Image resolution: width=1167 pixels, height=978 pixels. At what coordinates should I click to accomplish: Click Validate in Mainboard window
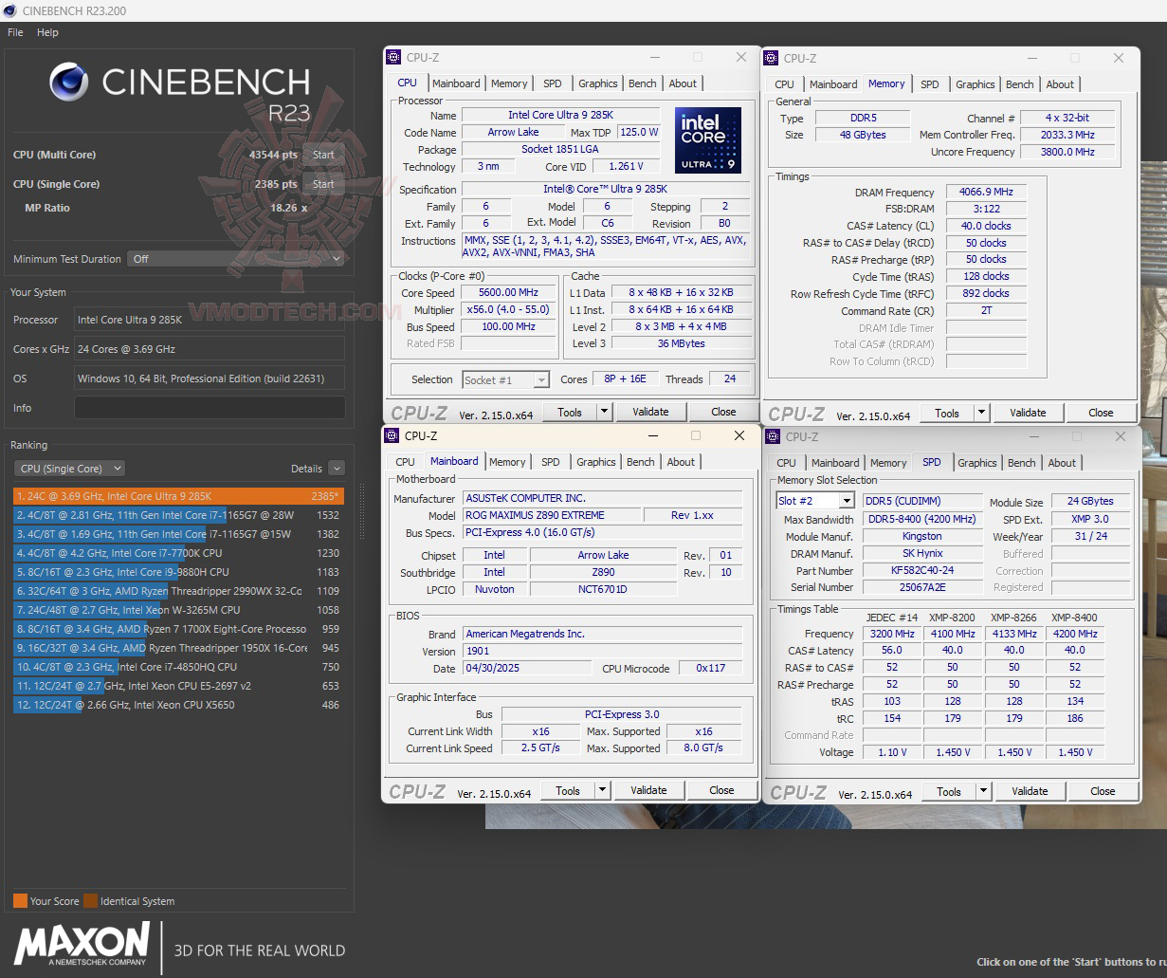pyautogui.click(x=648, y=790)
